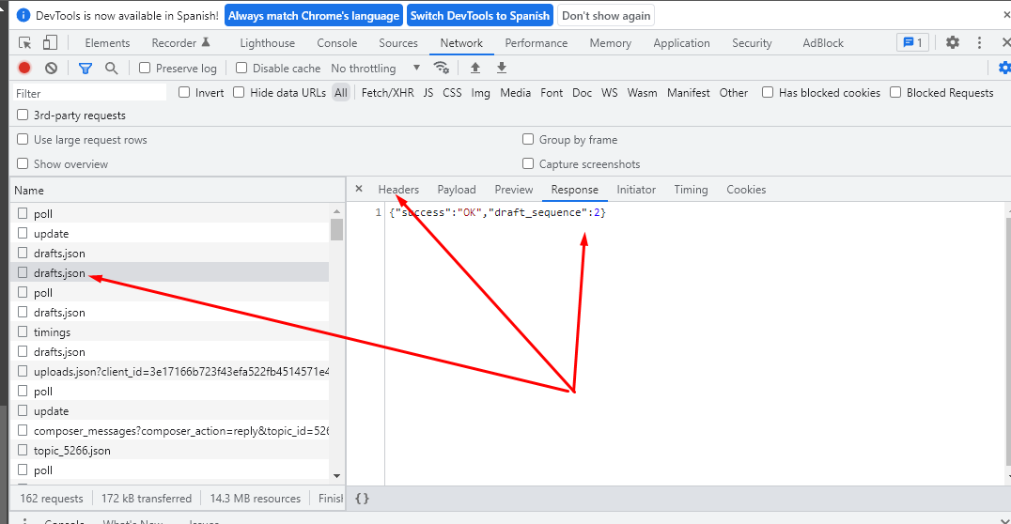Image resolution: width=1011 pixels, height=524 pixels.
Task: Click the export HAR download arrow
Action: point(502,68)
